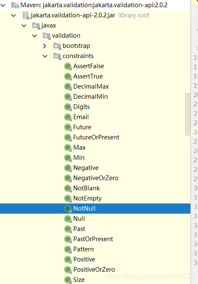Select the DecimalMax annotation class
This screenshot has width=198, height=284.
91,86
